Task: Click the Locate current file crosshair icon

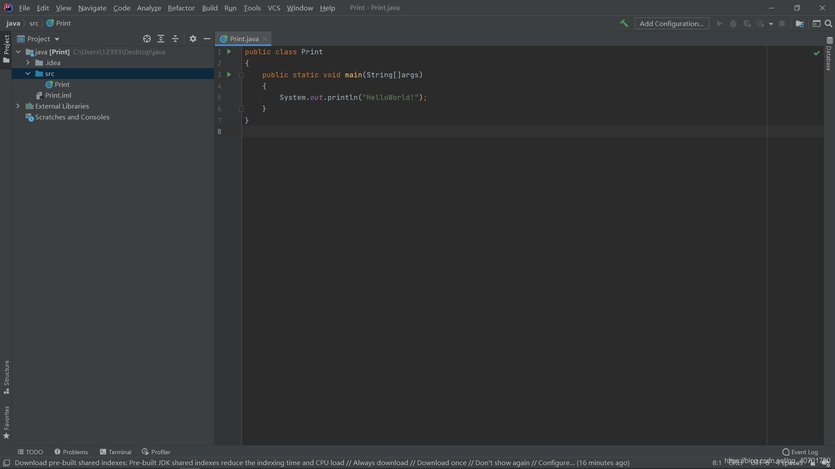Action: pos(147,39)
